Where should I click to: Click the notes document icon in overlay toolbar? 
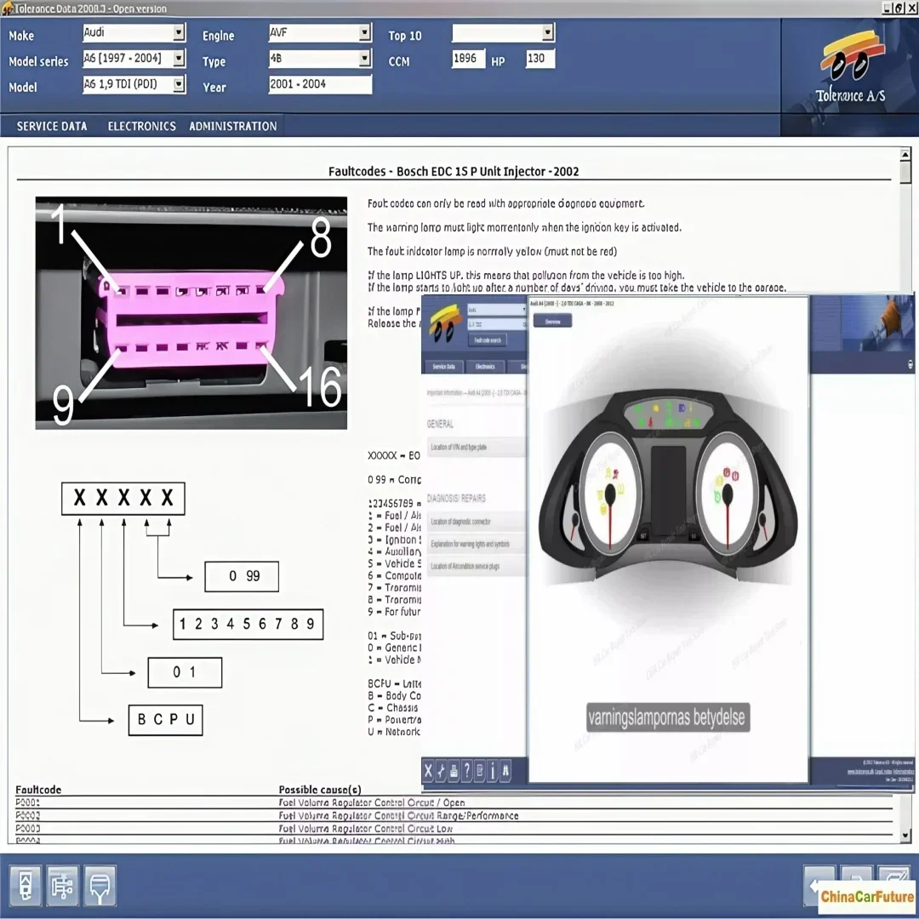479,771
